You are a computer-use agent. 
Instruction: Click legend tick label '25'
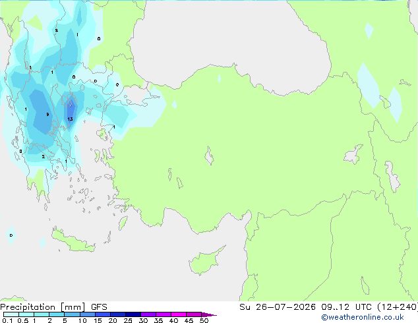pos(128,320)
